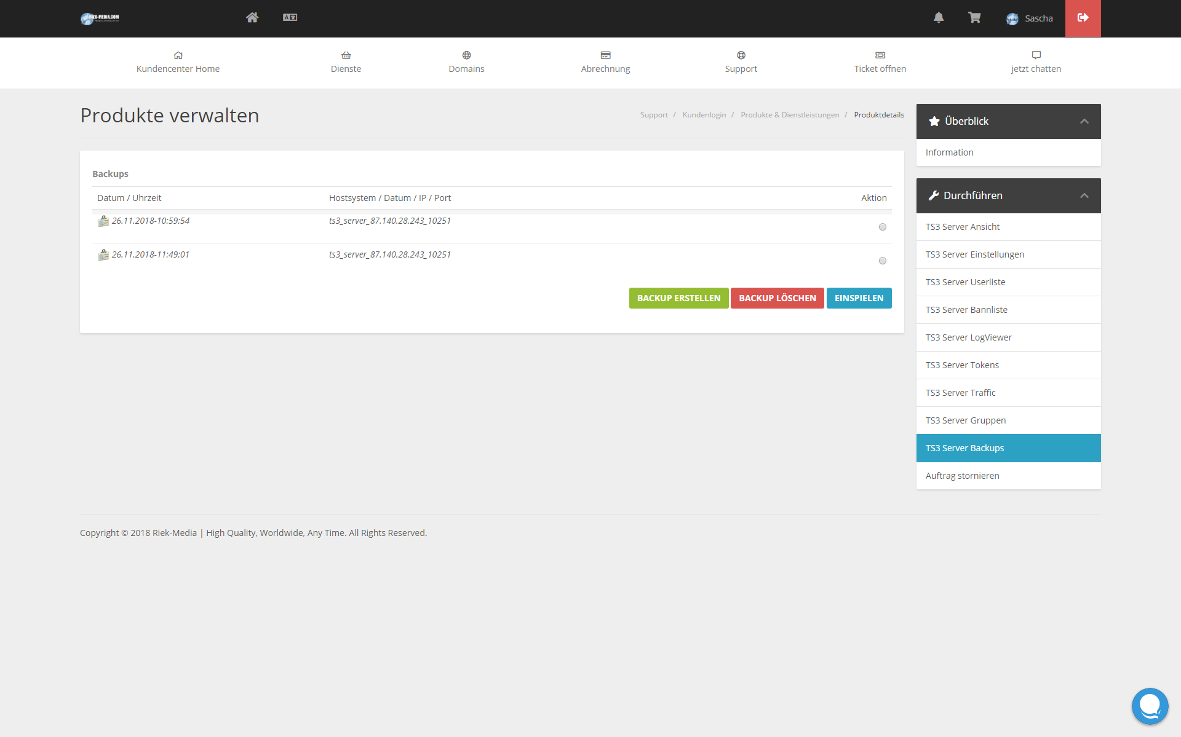The width and height of the screenshot is (1181, 737).
Task: Open the Abrechnung menu
Action: tap(605, 62)
